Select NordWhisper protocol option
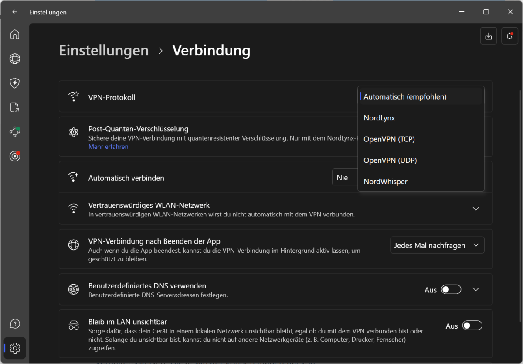The width and height of the screenshot is (523, 364). [385, 181]
